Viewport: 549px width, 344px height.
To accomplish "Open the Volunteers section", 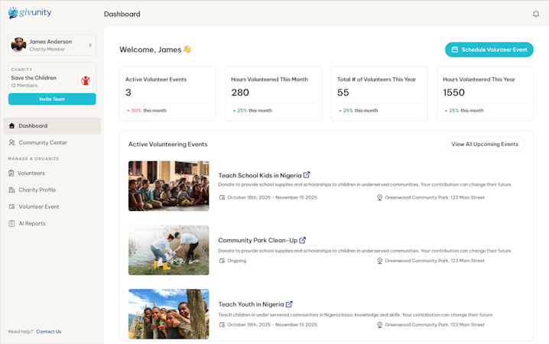I will (31, 173).
